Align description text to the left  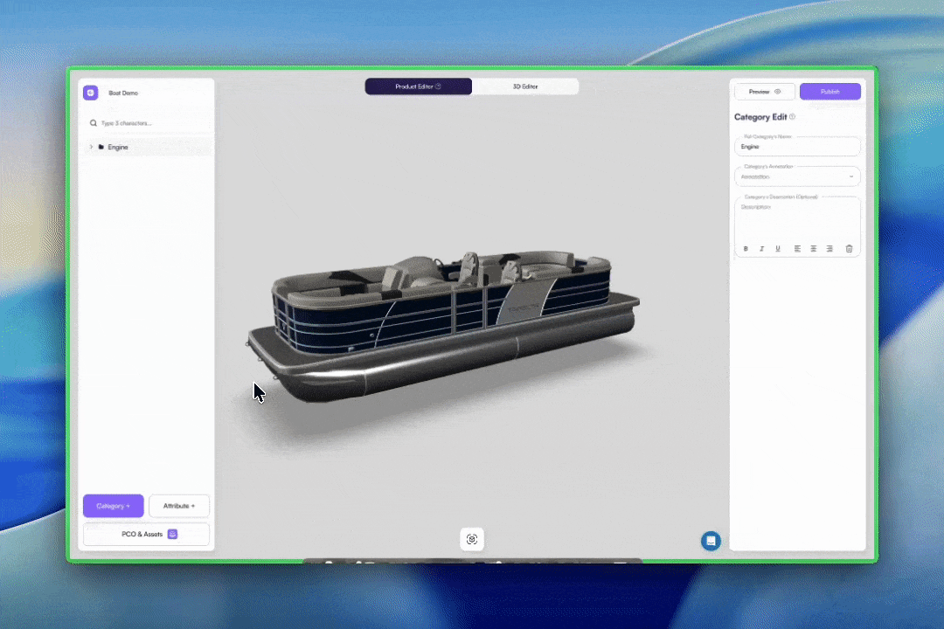click(x=797, y=249)
